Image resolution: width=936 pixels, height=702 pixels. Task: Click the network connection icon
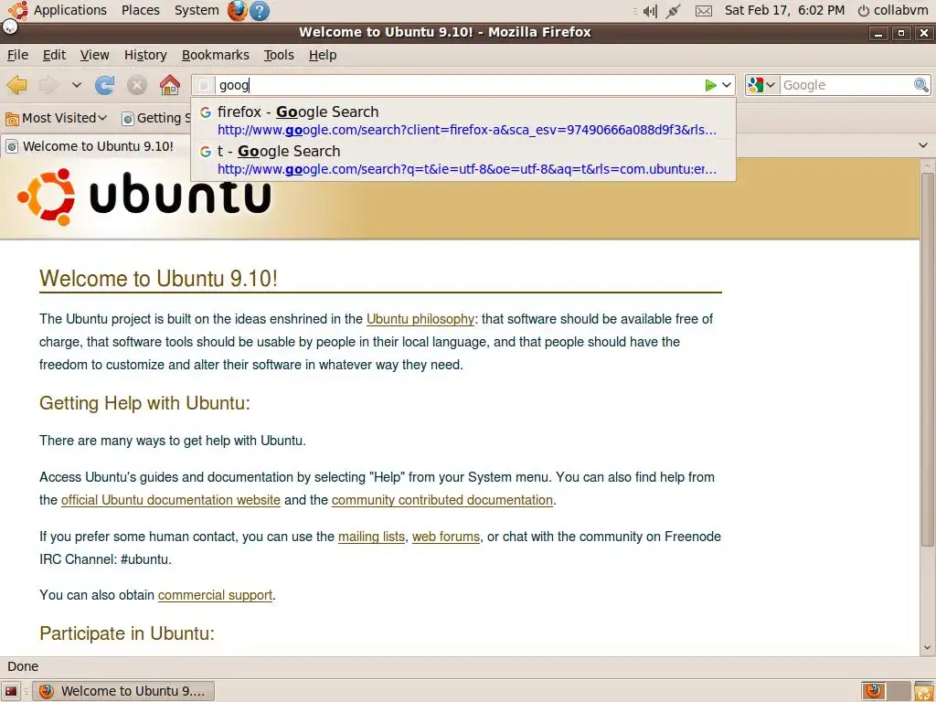tap(674, 11)
